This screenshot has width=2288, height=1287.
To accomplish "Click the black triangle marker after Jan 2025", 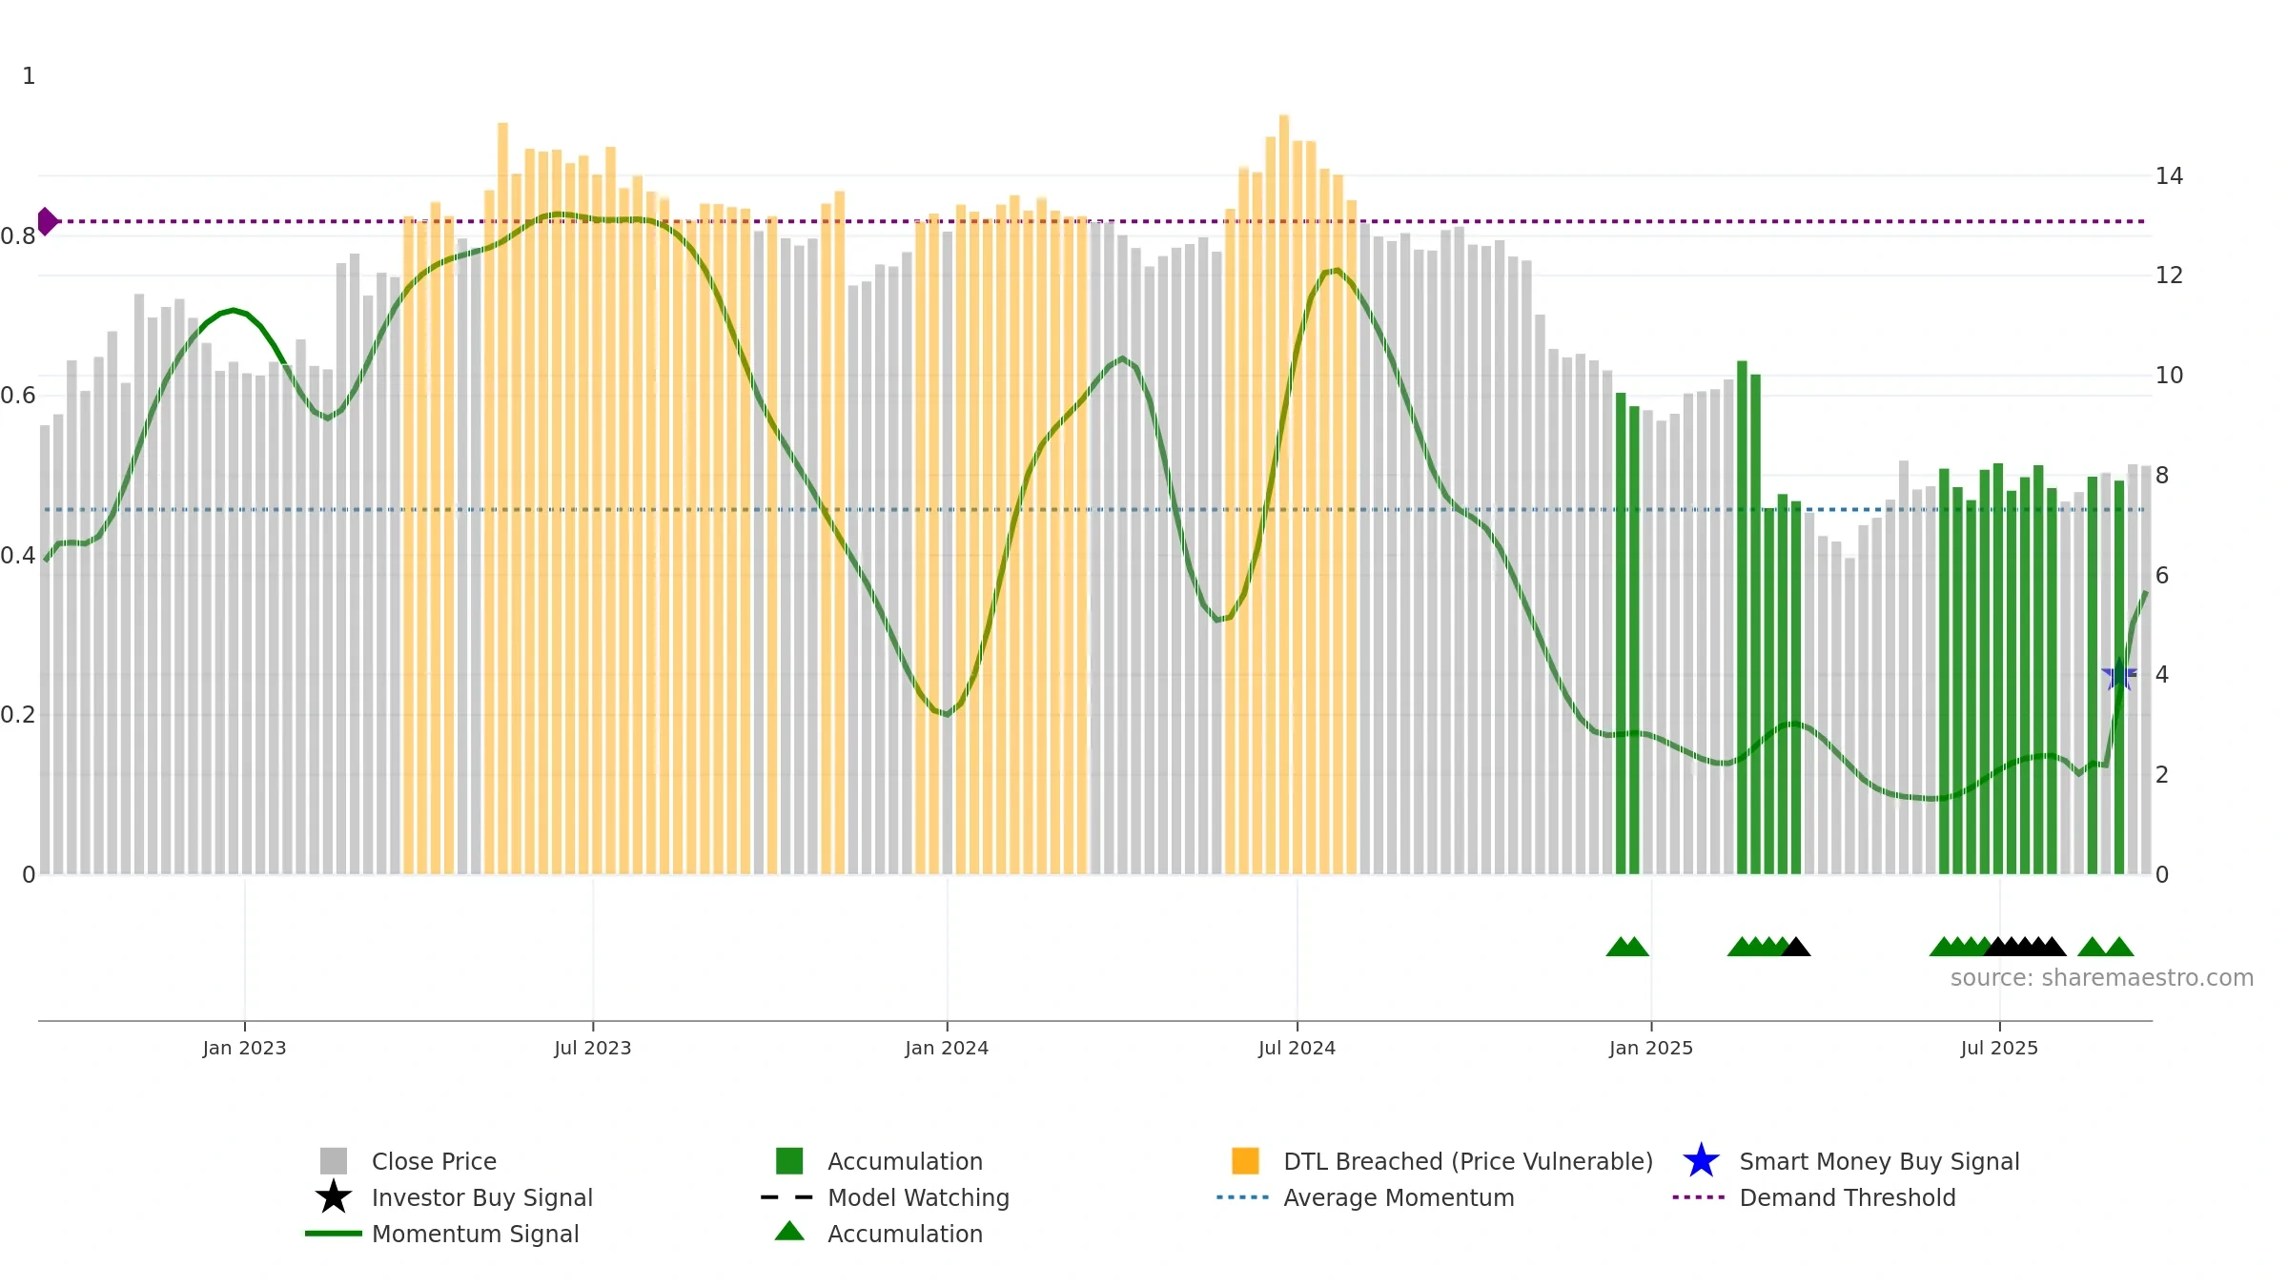I will [1796, 947].
